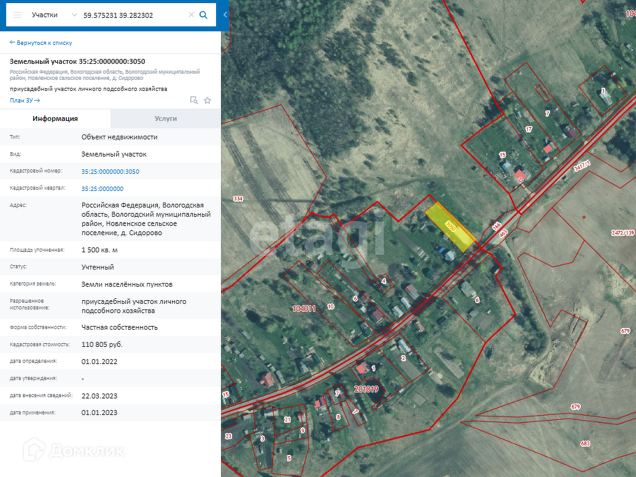Switch to the Услуги tab
Image resolution: width=636 pixels, height=477 pixels.
[166, 118]
